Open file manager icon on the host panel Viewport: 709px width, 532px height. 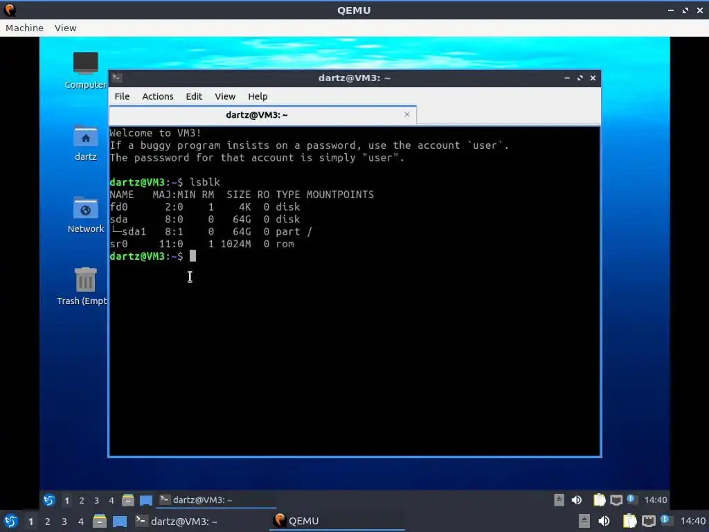[100, 521]
